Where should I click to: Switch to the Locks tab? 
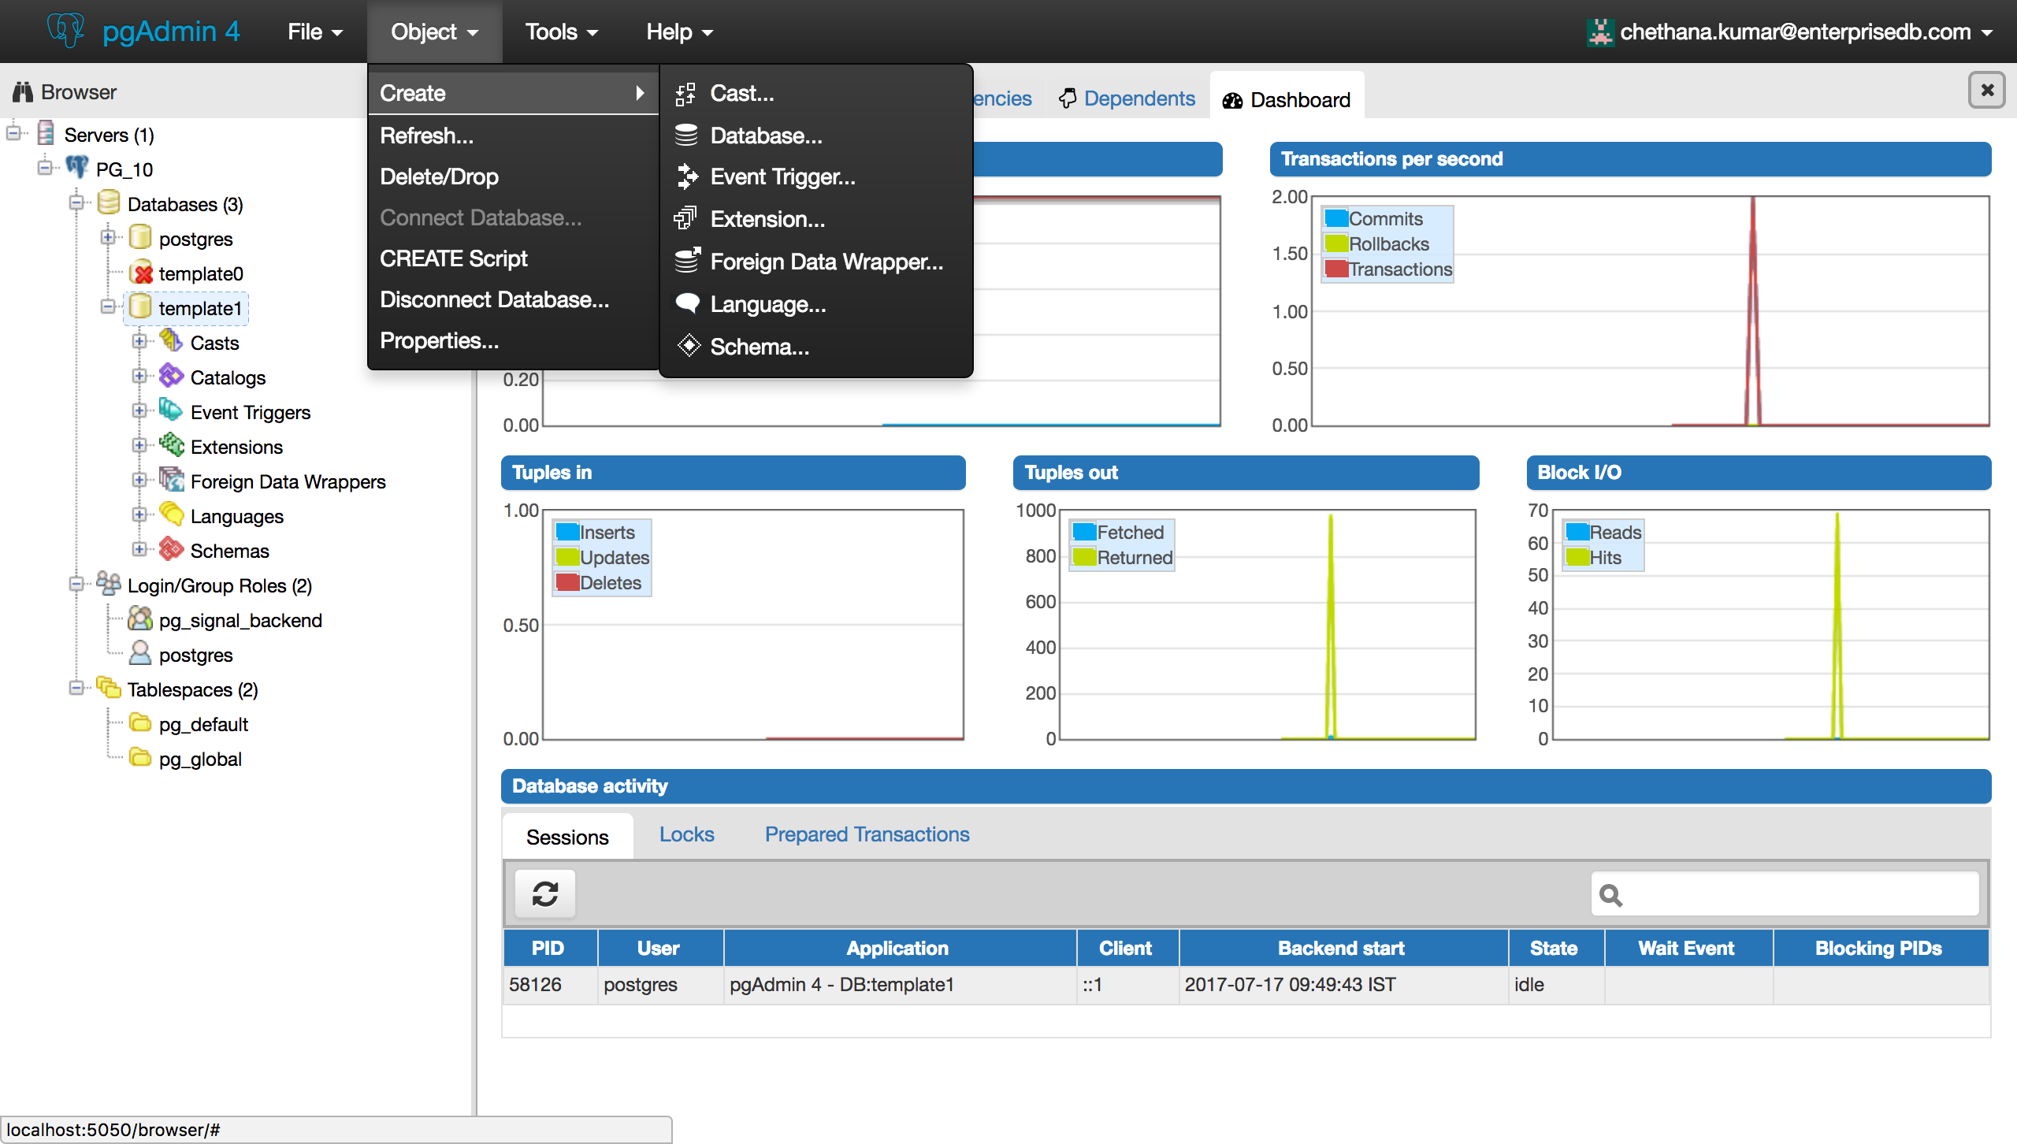click(686, 834)
